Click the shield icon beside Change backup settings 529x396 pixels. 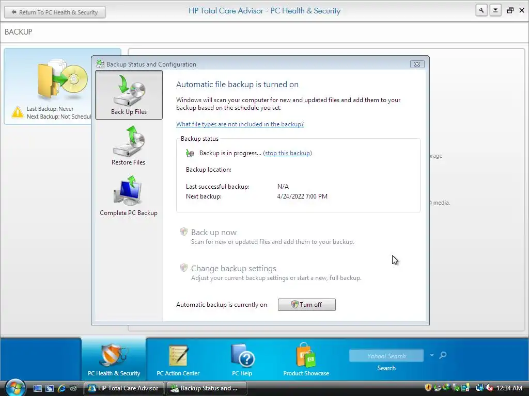(x=184, y=268)
